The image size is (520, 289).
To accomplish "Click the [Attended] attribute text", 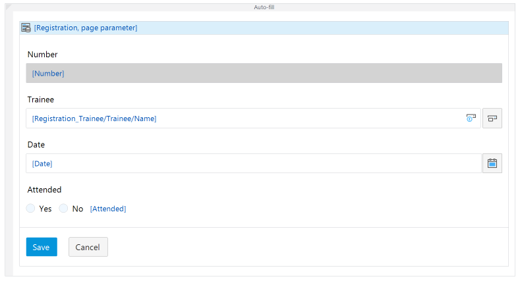I will 108,209.
